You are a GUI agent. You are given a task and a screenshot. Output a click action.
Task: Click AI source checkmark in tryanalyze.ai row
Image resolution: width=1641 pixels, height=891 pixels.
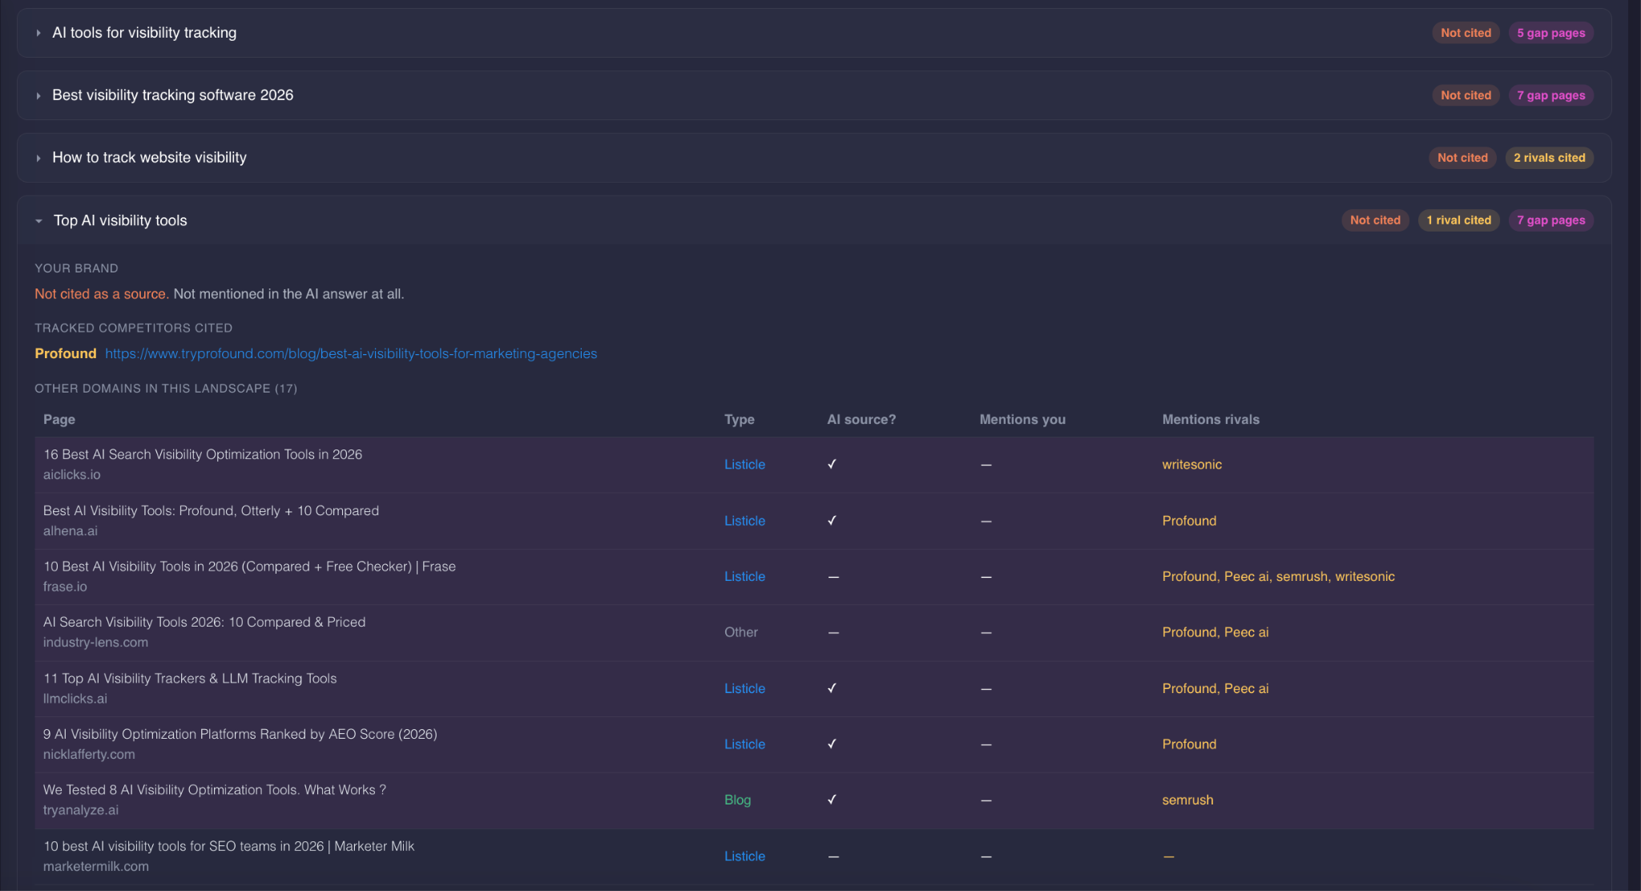(832, 799)
